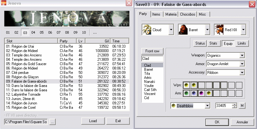Click the materia AP value field
This screenshot has height=129, width=257.
[224, 106]
